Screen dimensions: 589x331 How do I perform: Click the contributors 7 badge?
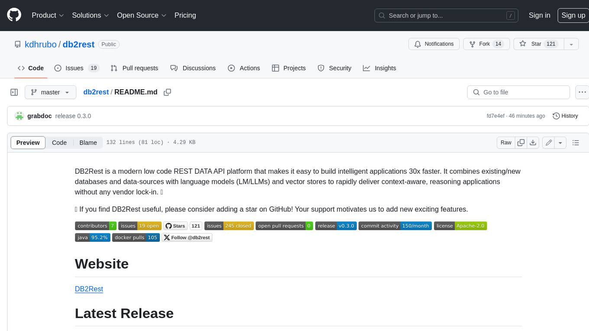tap(96, 226)
